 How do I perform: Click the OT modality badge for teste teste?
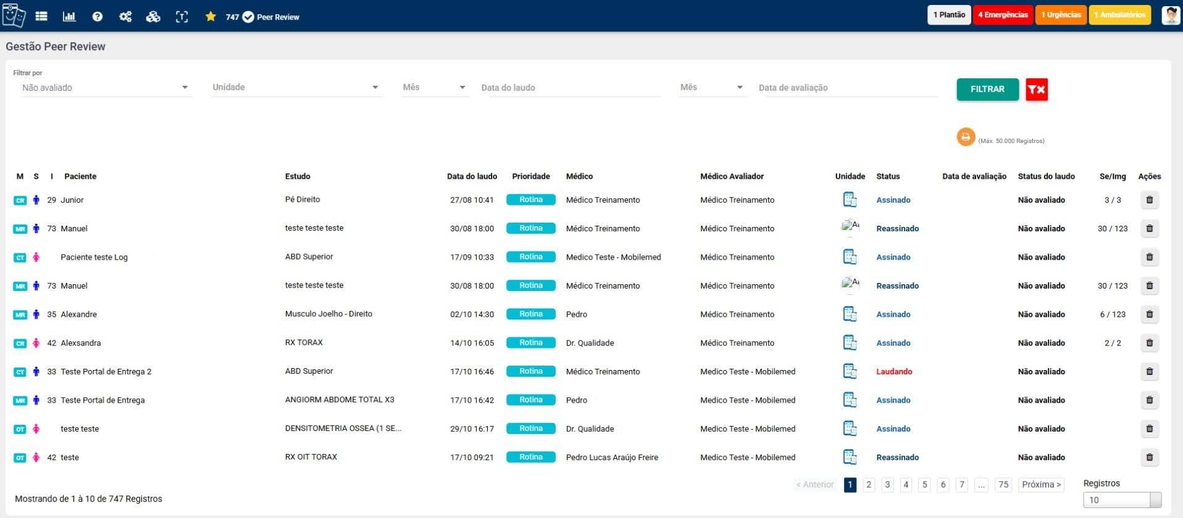pos(20,429)
